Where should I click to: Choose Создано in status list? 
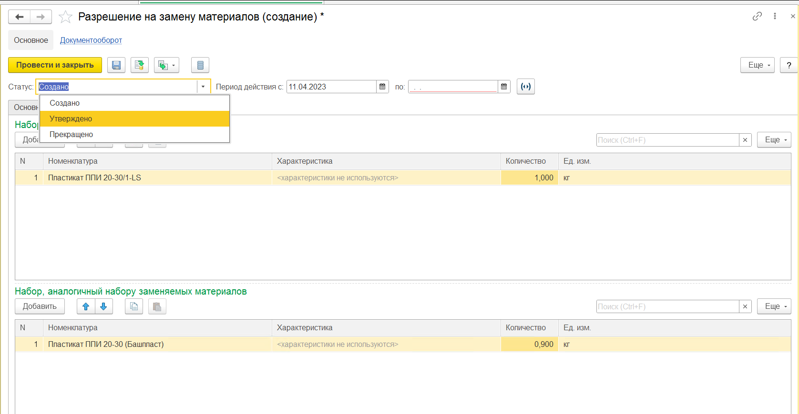pyautogui.click(x=135, y=103)
